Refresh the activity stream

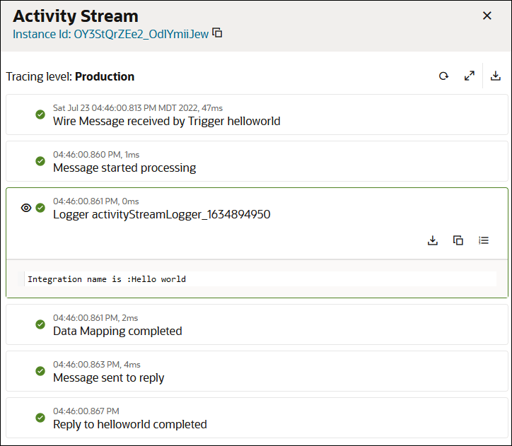click(443, 76)
